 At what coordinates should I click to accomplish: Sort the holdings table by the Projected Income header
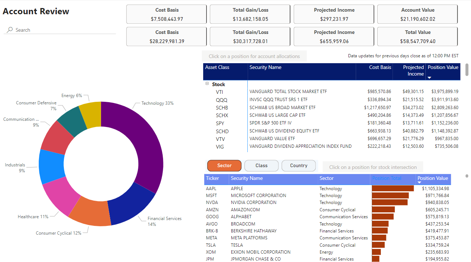[413, 70]
